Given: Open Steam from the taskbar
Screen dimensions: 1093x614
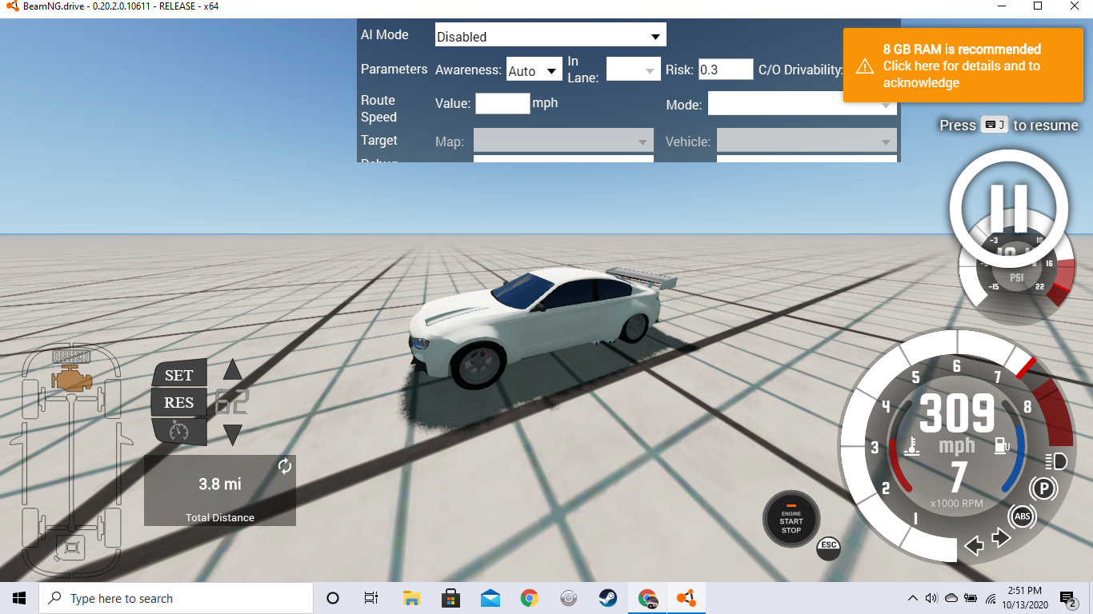Looking at the screenshot, I should click(607, 598).
